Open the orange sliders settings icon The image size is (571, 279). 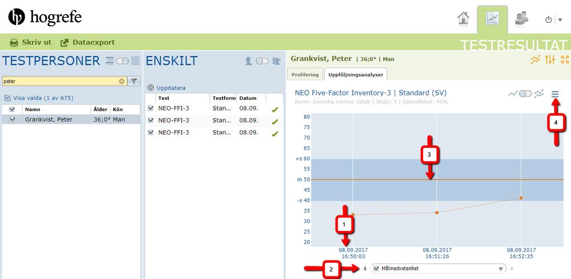pyautogui.click(x=550, y=60)
